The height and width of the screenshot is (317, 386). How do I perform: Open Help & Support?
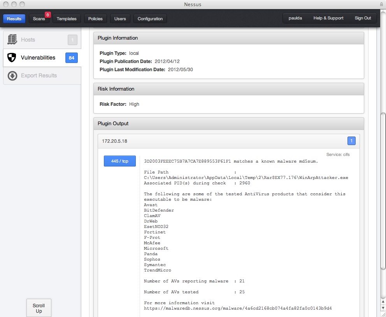(x=328, y=18)
